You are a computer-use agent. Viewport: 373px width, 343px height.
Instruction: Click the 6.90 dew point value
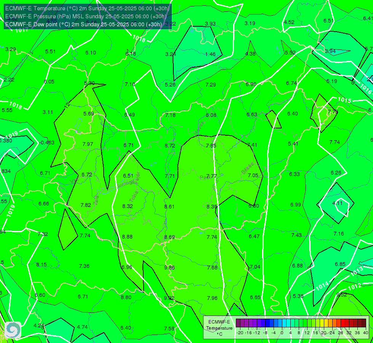click(251, 84)
